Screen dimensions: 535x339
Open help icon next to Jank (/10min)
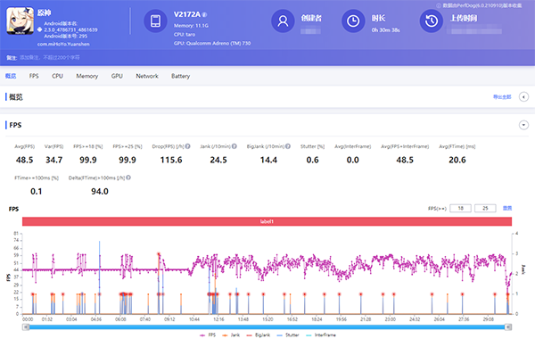tap(235, 146)
